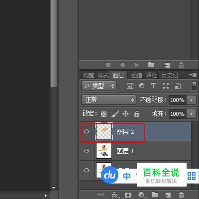Delete the selected action (upper trash icon)
The width and height of the screenshot is (199, 199).
click(181, 65)
